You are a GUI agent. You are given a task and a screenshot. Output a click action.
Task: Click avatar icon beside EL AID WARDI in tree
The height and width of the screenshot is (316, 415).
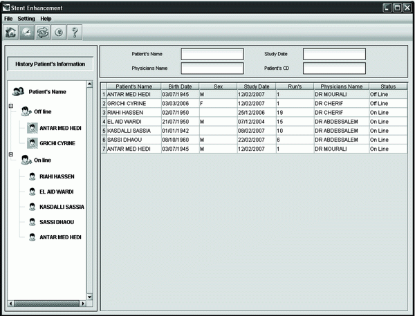33,192
